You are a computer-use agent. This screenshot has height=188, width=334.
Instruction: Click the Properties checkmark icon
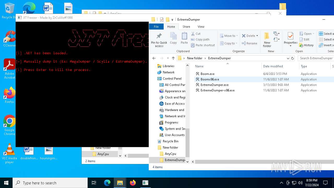pyautogui.click(x=290, y=36)
